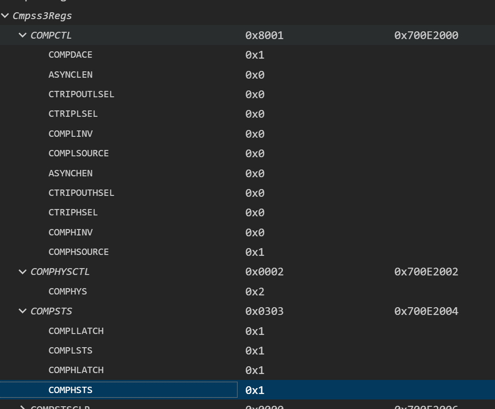Select the COMPLINV field row
Screen dimensions: 495x409
[x=70, y=134]
